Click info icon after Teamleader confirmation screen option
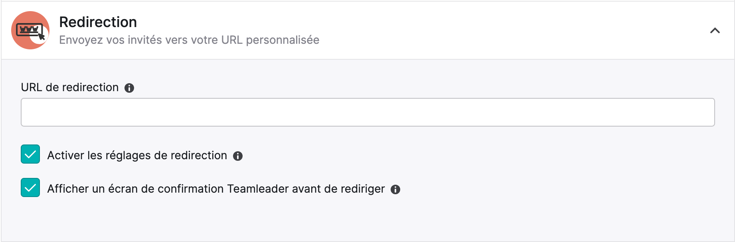 (395, 189)
